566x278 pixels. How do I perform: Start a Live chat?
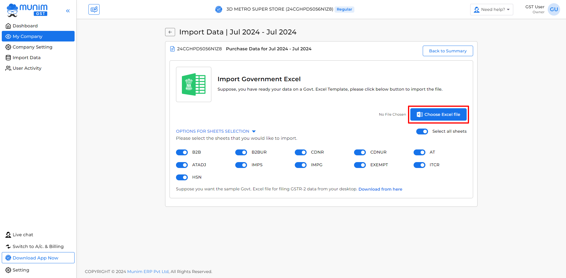click(x=19, y=235)
